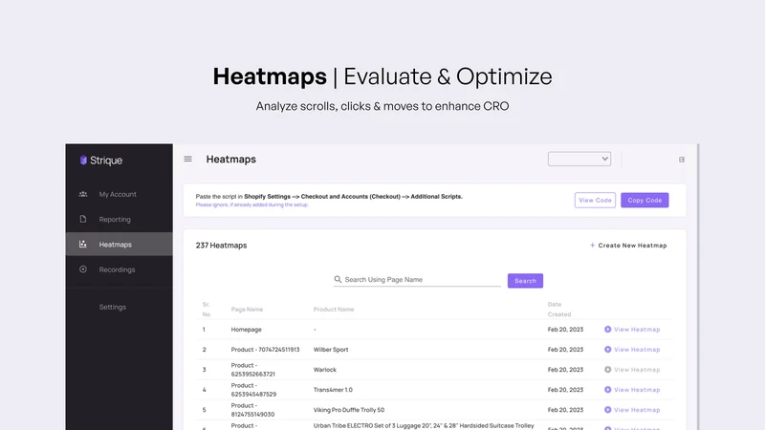The height and width of the screenshot is (430, 765).
Task: Click play icon in Homepage row
Action: (x=607, y=329)
